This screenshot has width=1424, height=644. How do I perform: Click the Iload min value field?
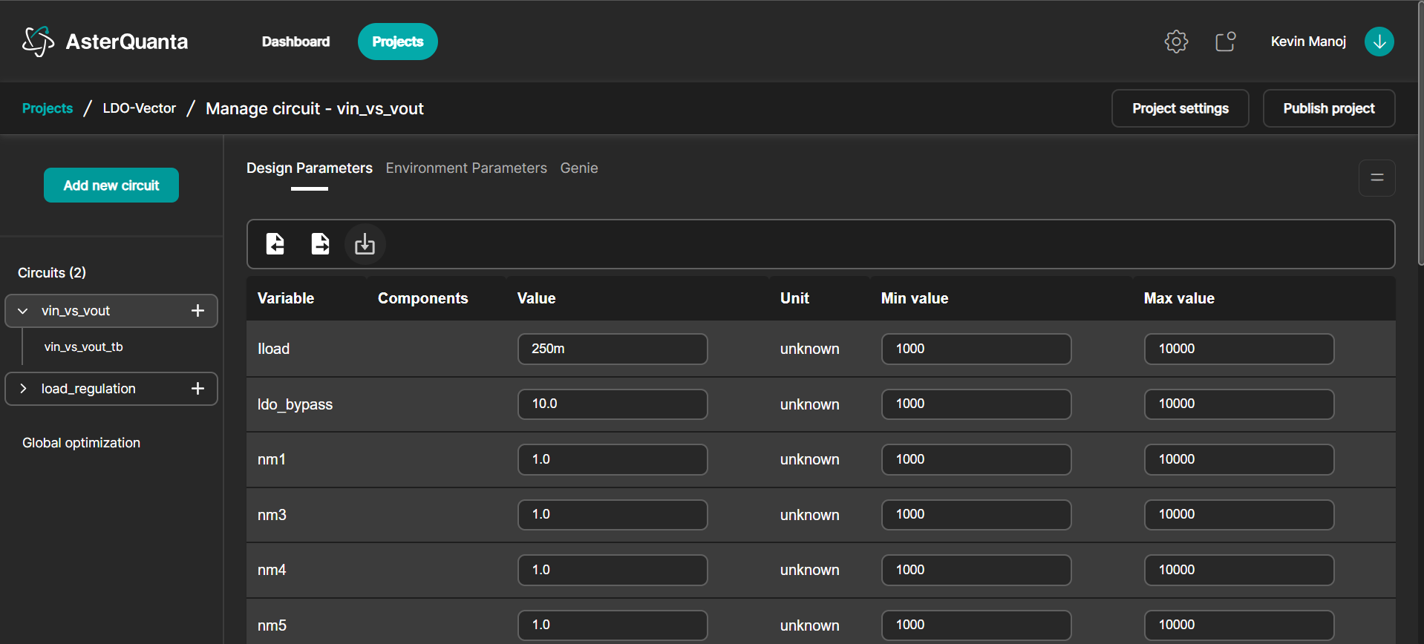click(x=976, y=349)
